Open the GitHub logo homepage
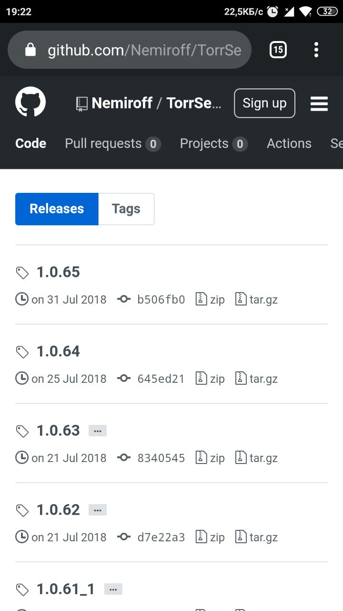343x611 pixels. pyautogui.click(x=30, y=103)
